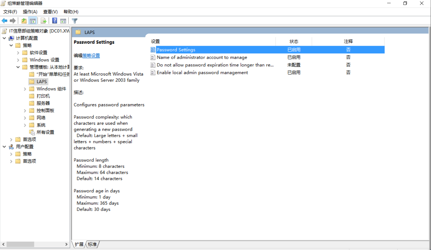Open the 文件(F) menu
The height and width of the screenshot is (250, 431).
coord(10,12)
